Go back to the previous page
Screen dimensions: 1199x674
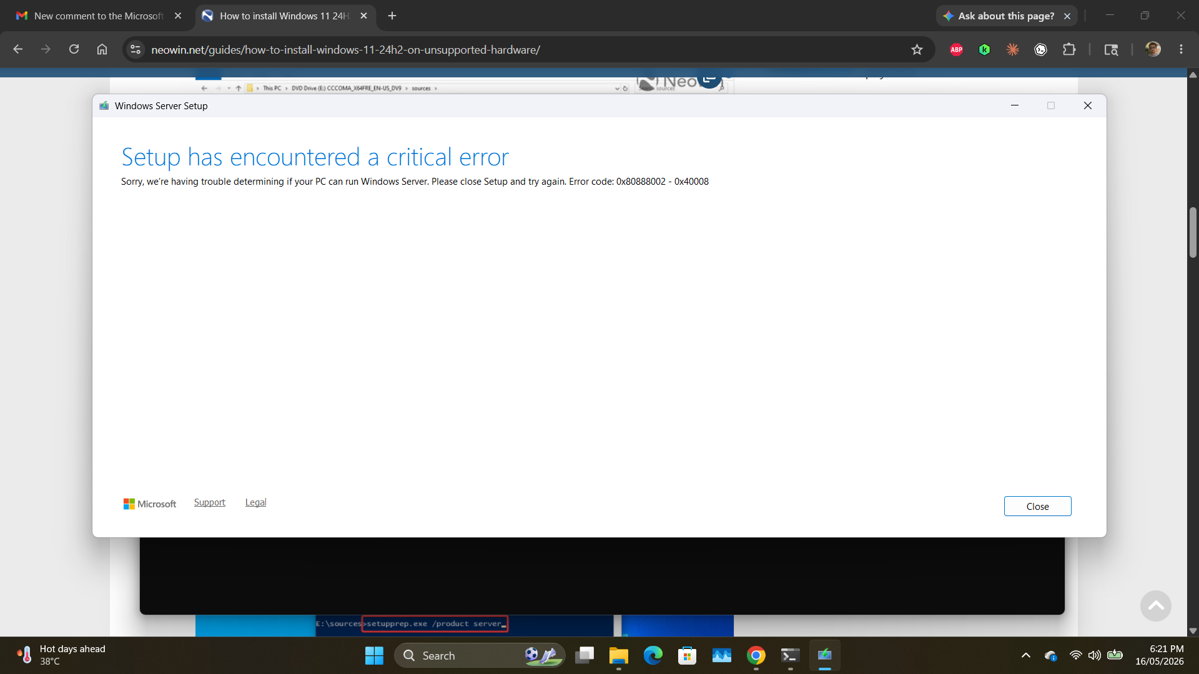(17, 49)
